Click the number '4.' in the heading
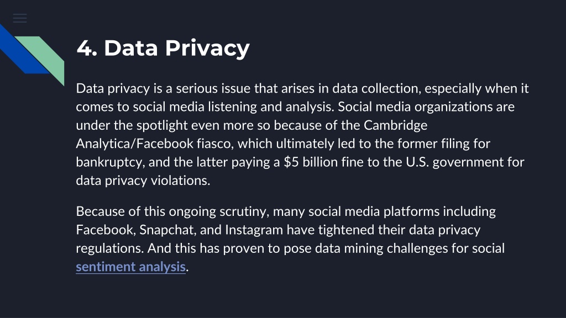The image size is (566, 318). (87, 48)
